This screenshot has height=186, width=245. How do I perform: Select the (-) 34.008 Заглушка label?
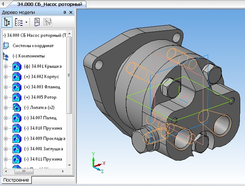(x=44, y=149)
